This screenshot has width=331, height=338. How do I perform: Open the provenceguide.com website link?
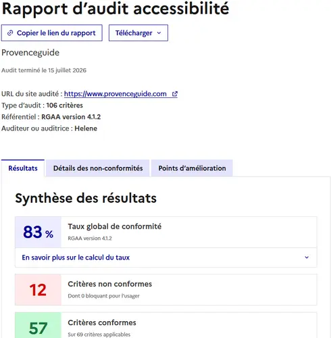point(121,94)
